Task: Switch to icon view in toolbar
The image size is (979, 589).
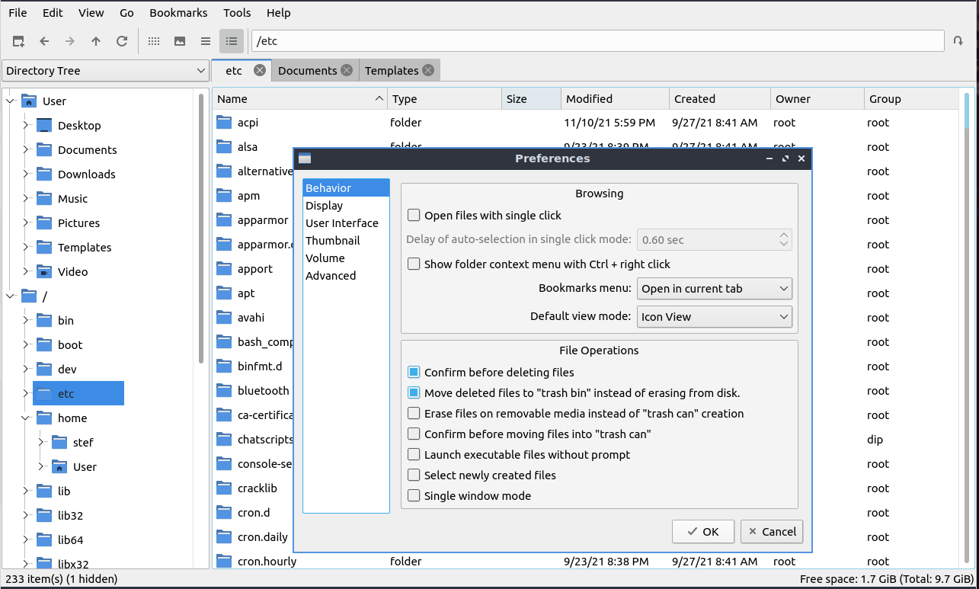Action: (154, 41)
